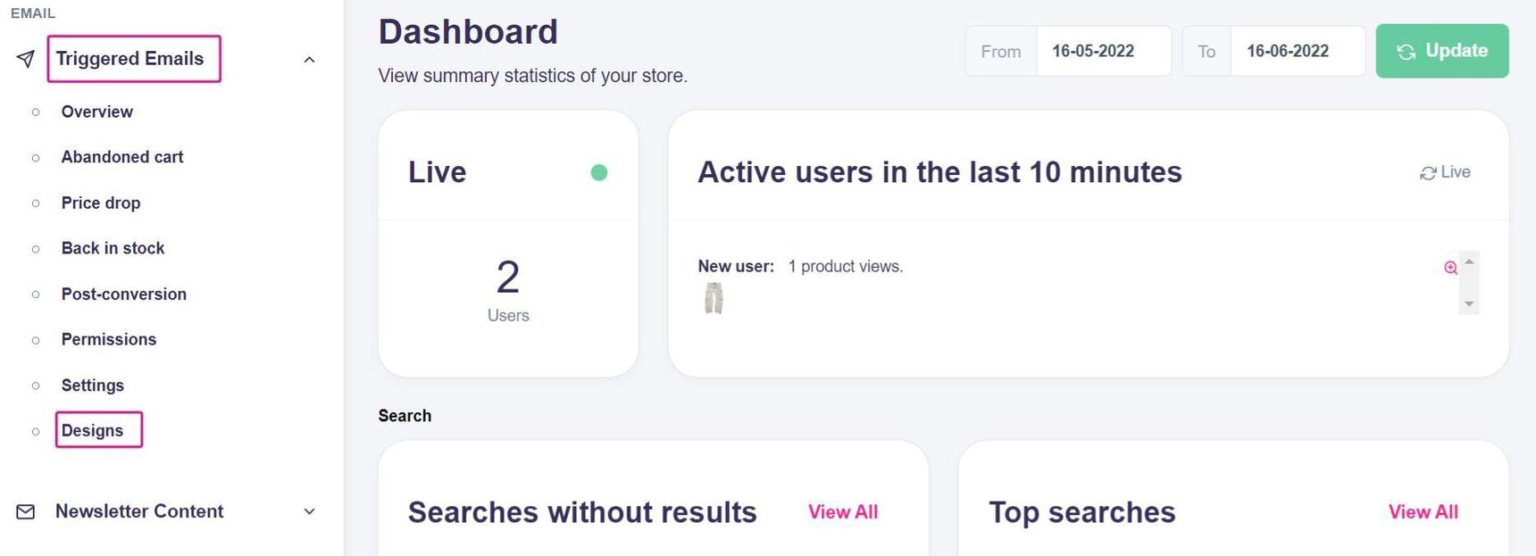Expand the Newsletter Content section chevron
The width and height of the screenshot is (1536, 556).
tap(309, 511)
